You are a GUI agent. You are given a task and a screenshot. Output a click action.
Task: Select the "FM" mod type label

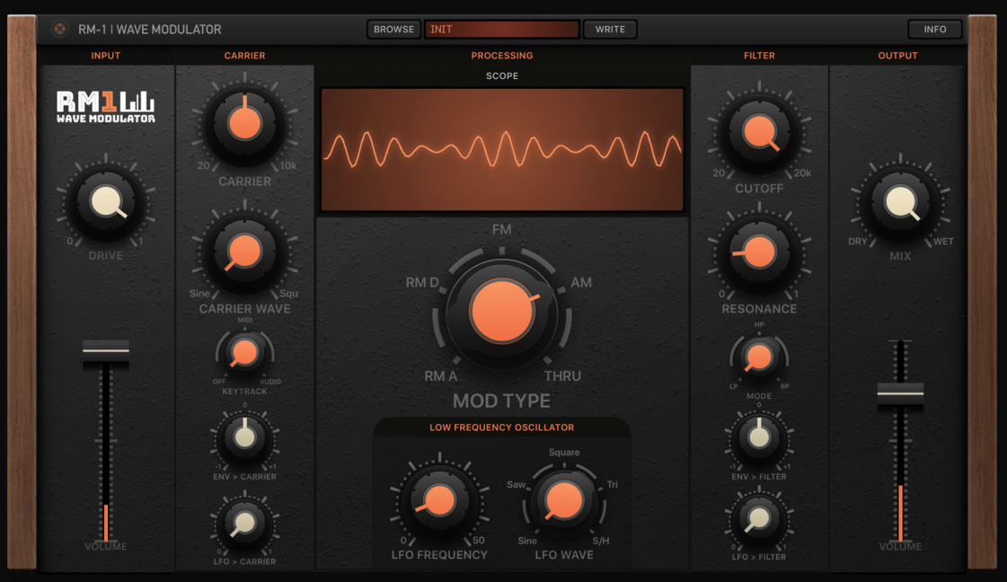(501, 229)
